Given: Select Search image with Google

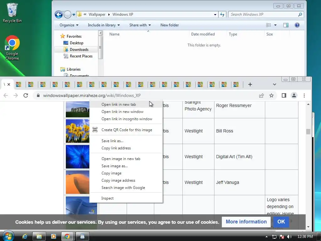Looking at the screenshot, I should pyautogui.click(x=126, y=188).
